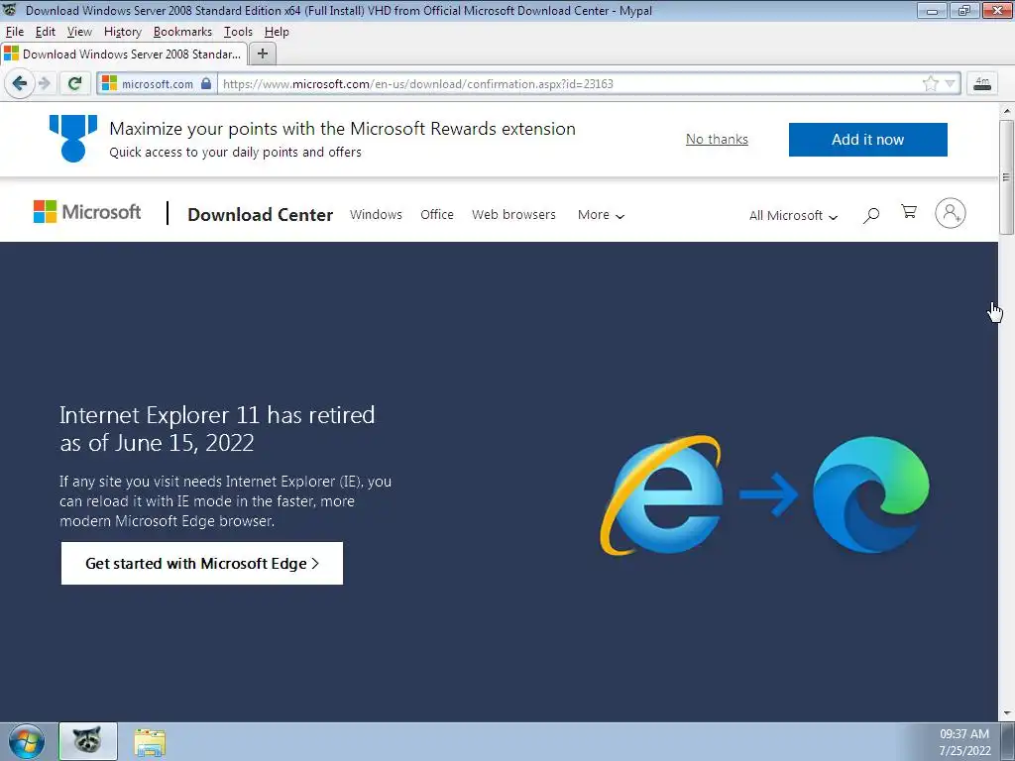
Task: Click the Forward arrow button
Action: [45, 83]
